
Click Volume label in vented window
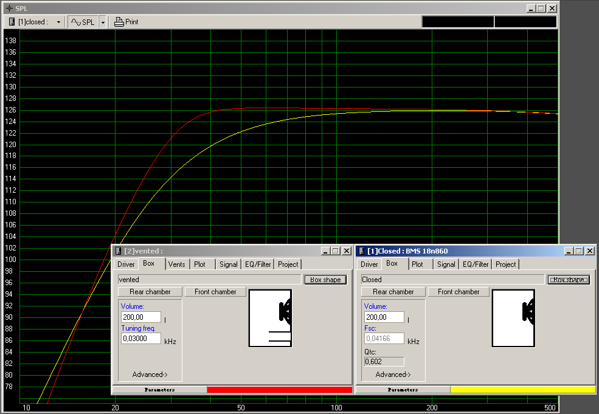click(x=132, y=306)
